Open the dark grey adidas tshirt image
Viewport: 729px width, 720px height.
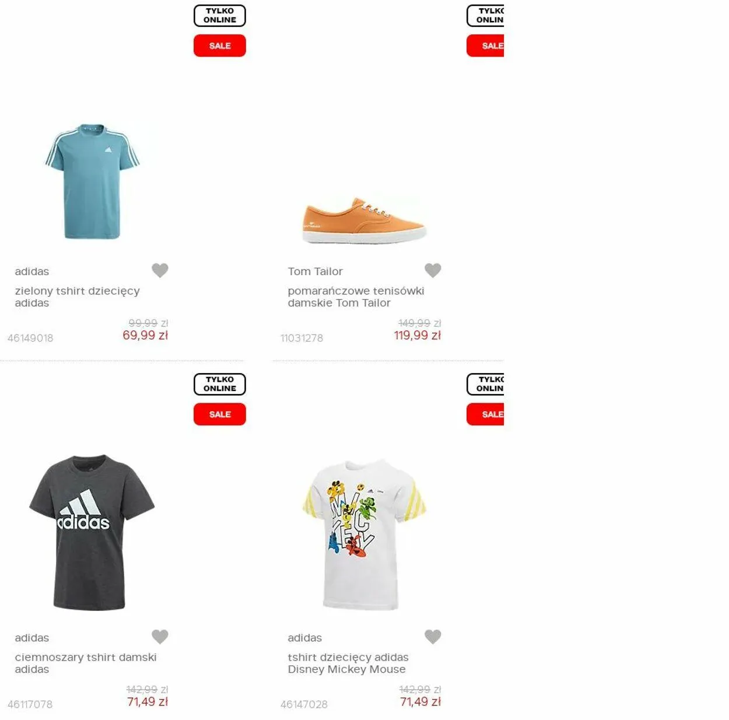pyautogui.click(x=92, y=532)
